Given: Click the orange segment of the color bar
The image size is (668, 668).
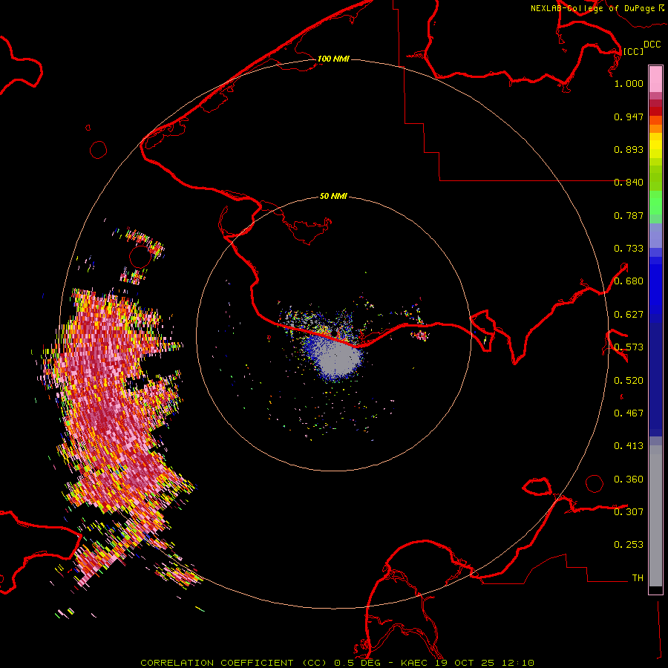Looking at the screenshot, I should click(655, 128).
